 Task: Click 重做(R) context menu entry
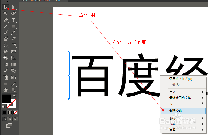183,84
